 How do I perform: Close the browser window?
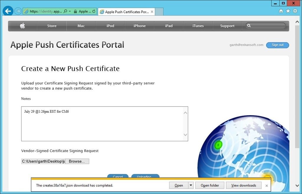[x=293, y=3]
